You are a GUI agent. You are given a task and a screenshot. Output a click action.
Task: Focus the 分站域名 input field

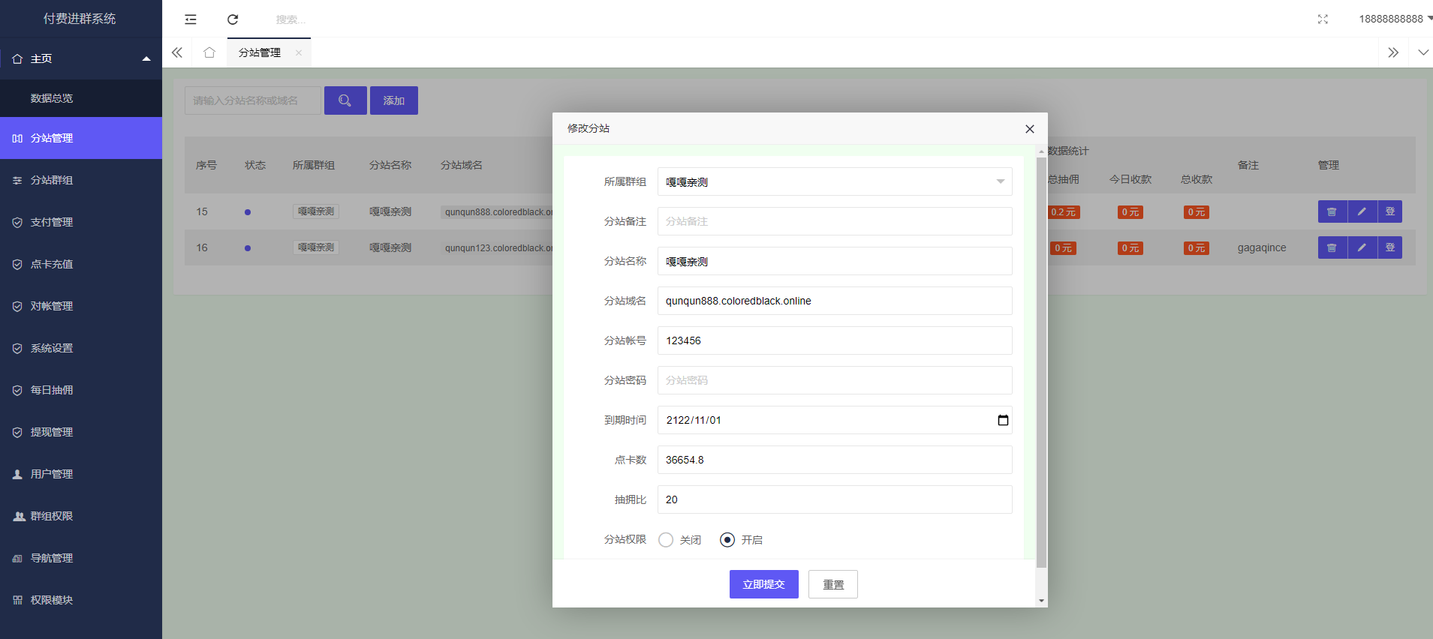coord(835,301)
